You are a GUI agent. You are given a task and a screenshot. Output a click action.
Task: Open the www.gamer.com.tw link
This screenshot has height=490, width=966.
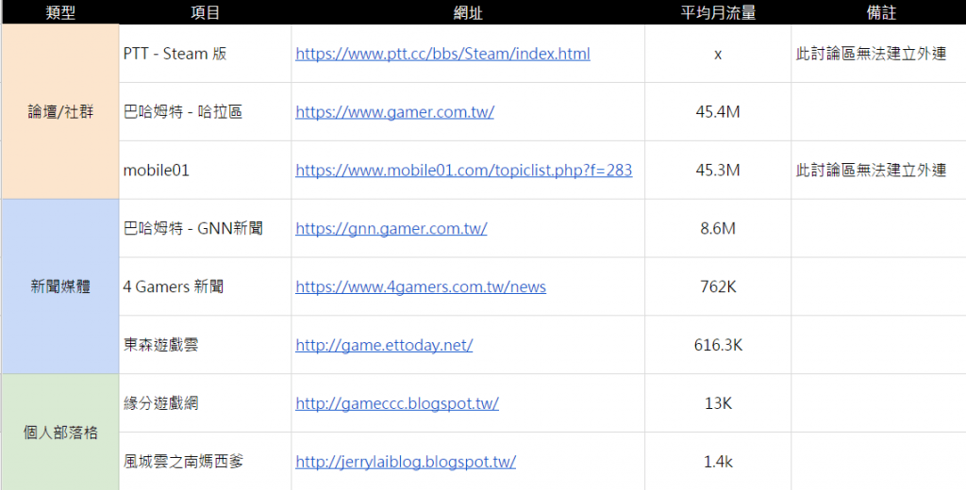coord(394,112)
